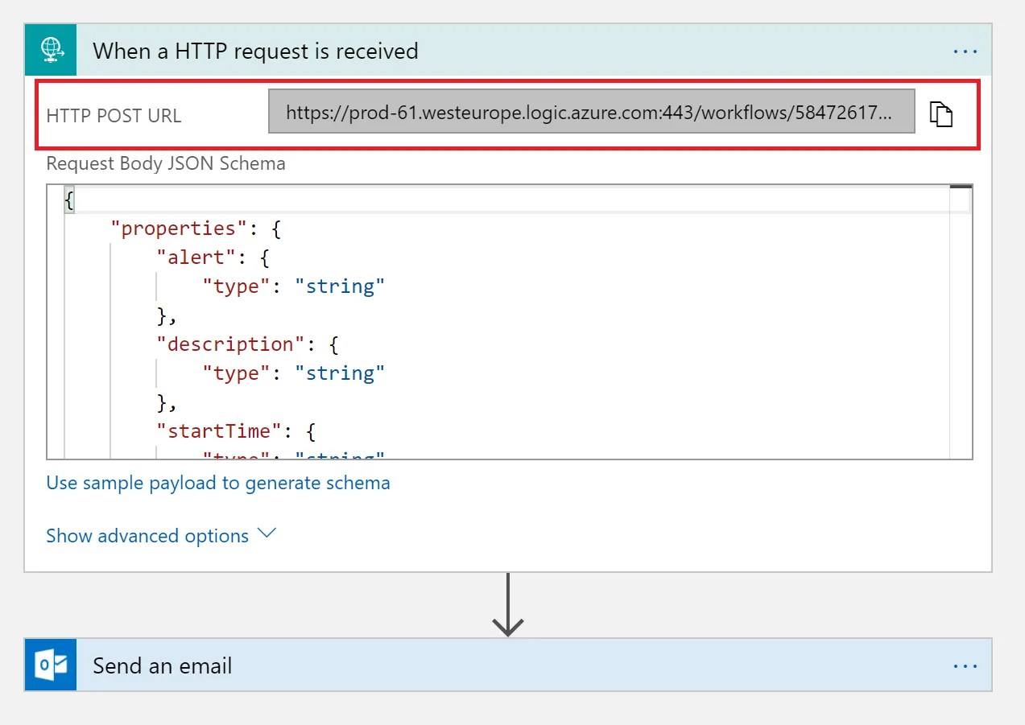Image resolution: width=1025 pixels, height=725 pixels.
Task: Click "string" value under alert type
Action: tap(340, 286)
